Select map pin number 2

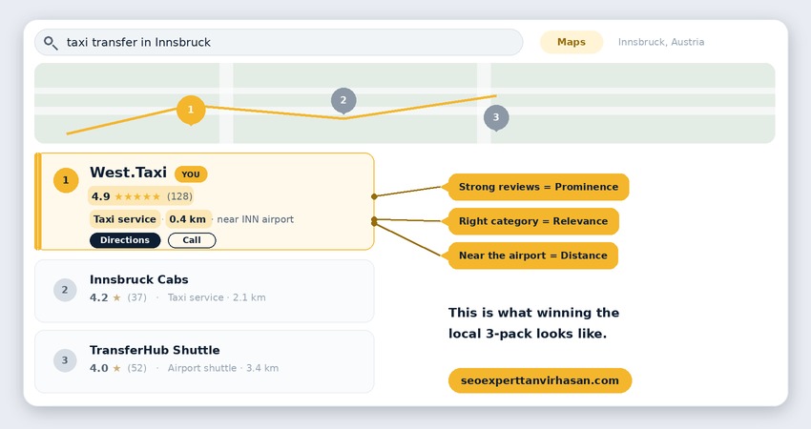click(x=343, y=100)
